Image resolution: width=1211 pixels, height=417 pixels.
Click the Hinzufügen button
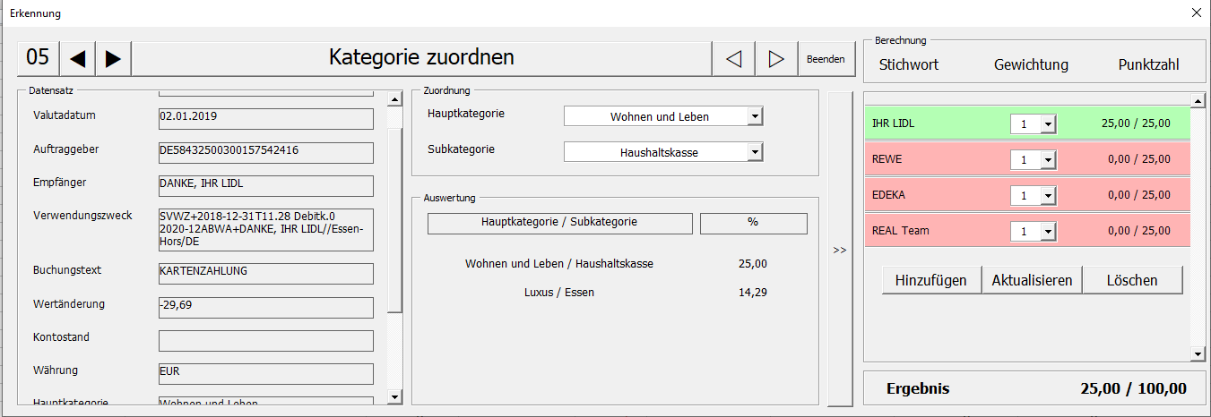click(931, 280)
